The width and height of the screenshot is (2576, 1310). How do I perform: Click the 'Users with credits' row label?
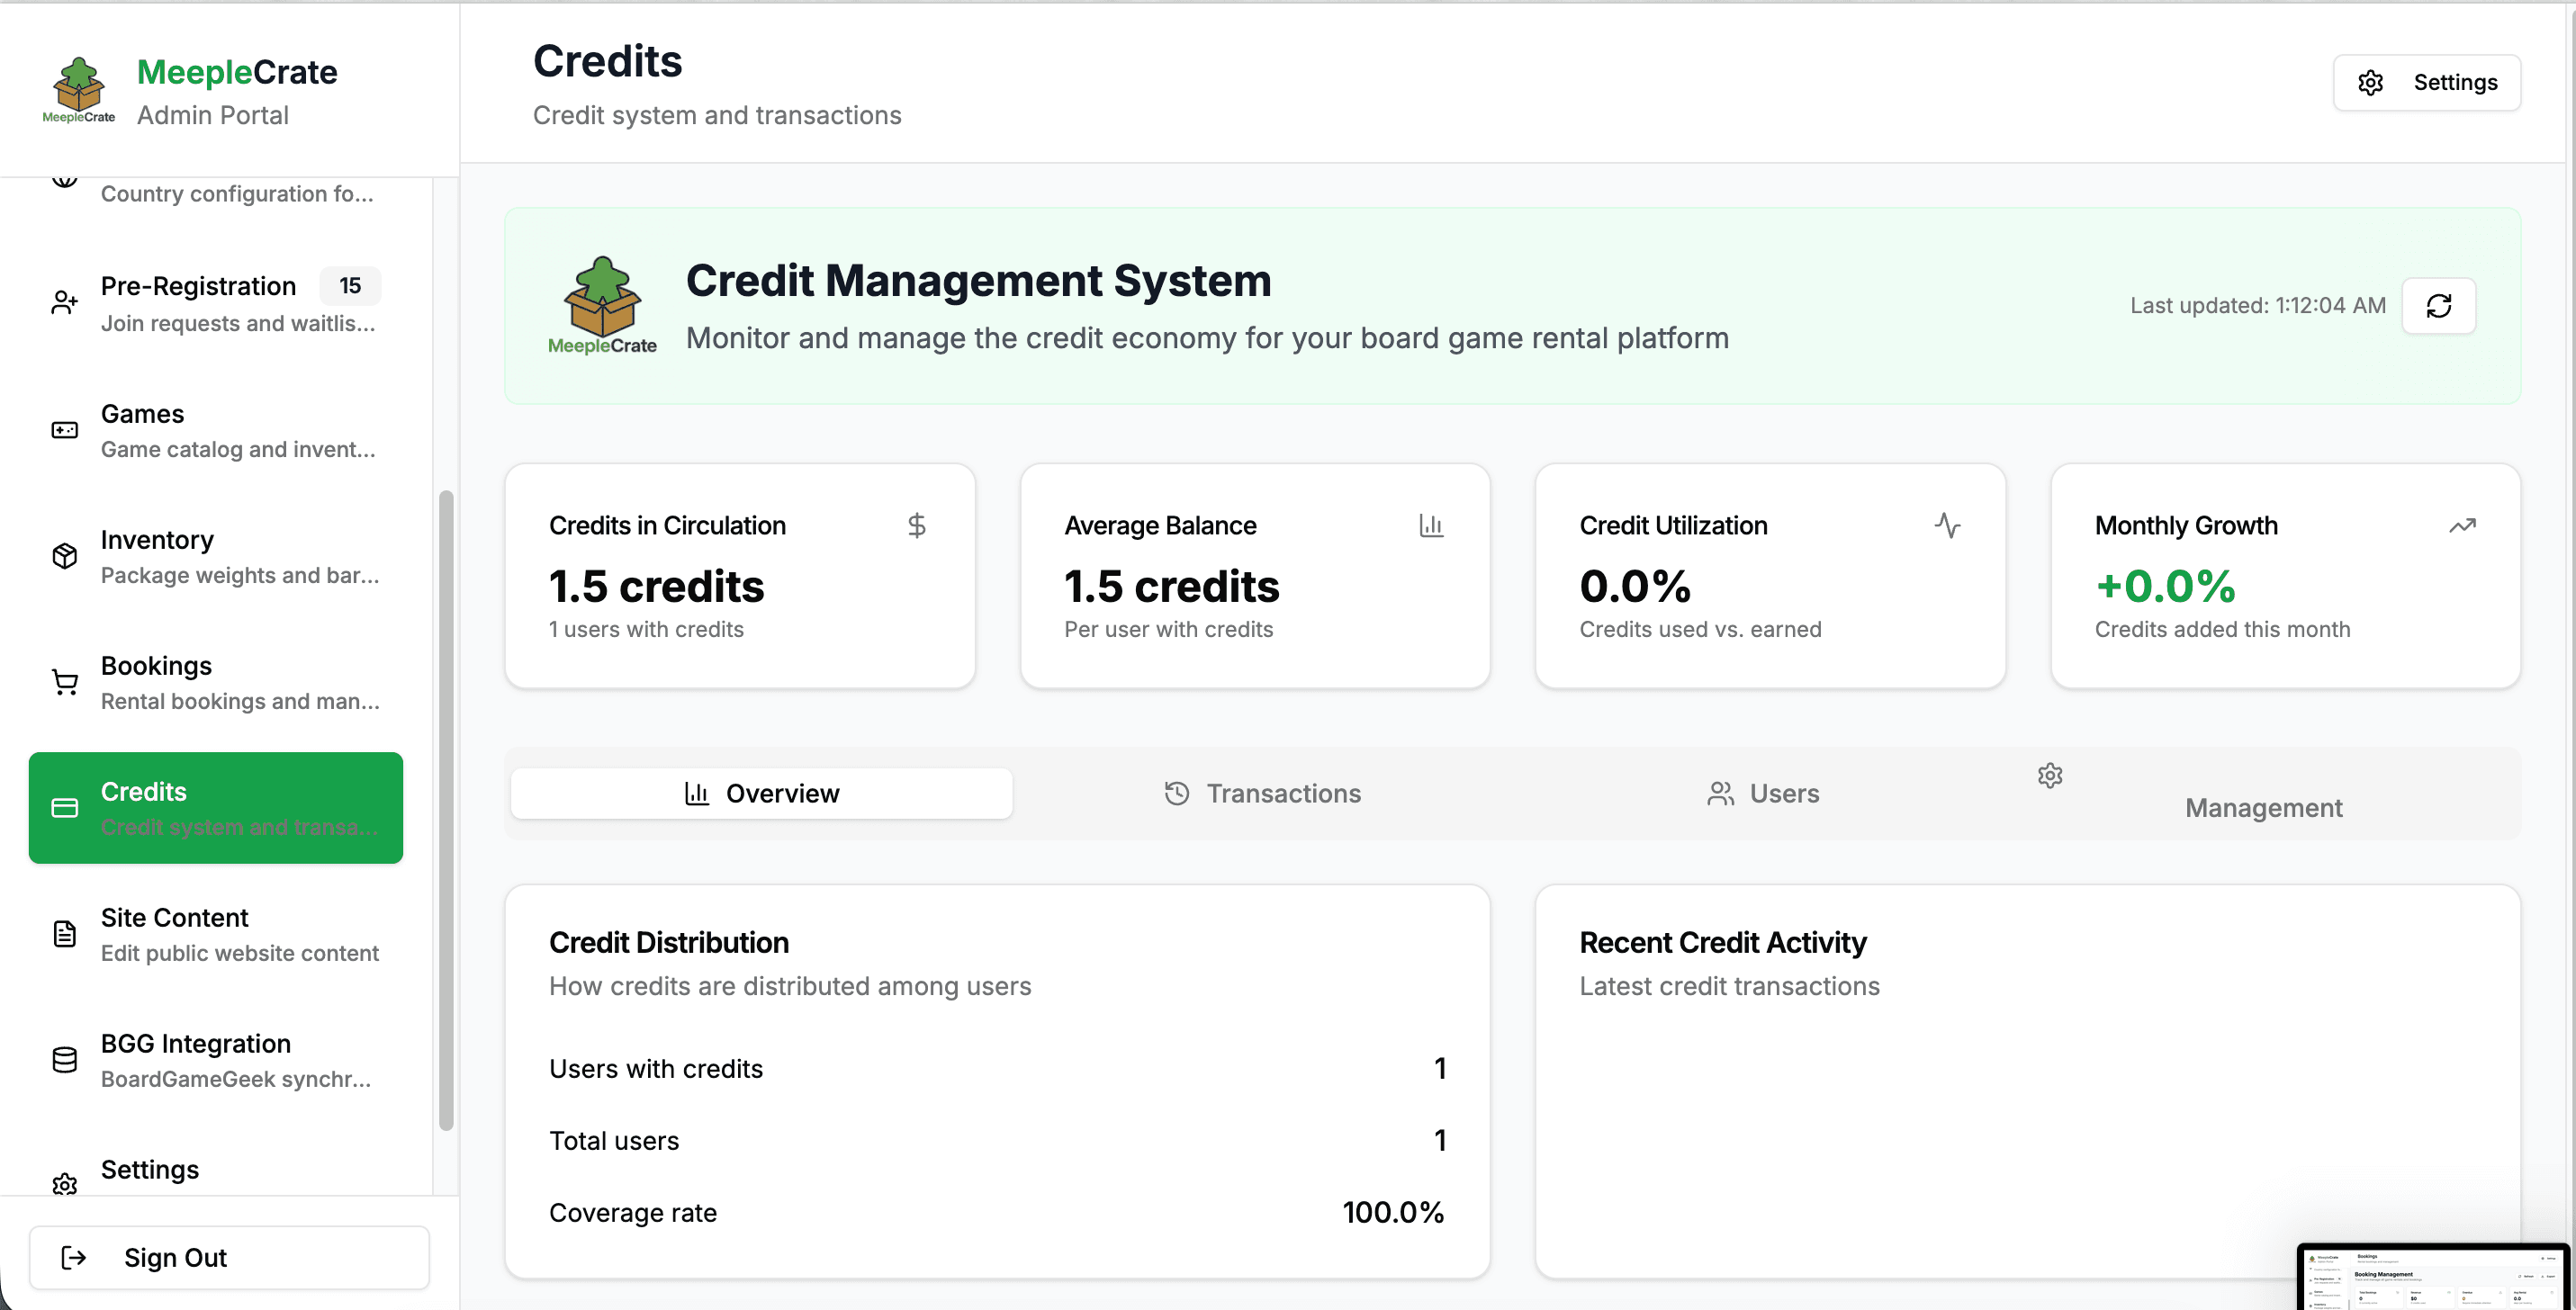coord(656,1068)
